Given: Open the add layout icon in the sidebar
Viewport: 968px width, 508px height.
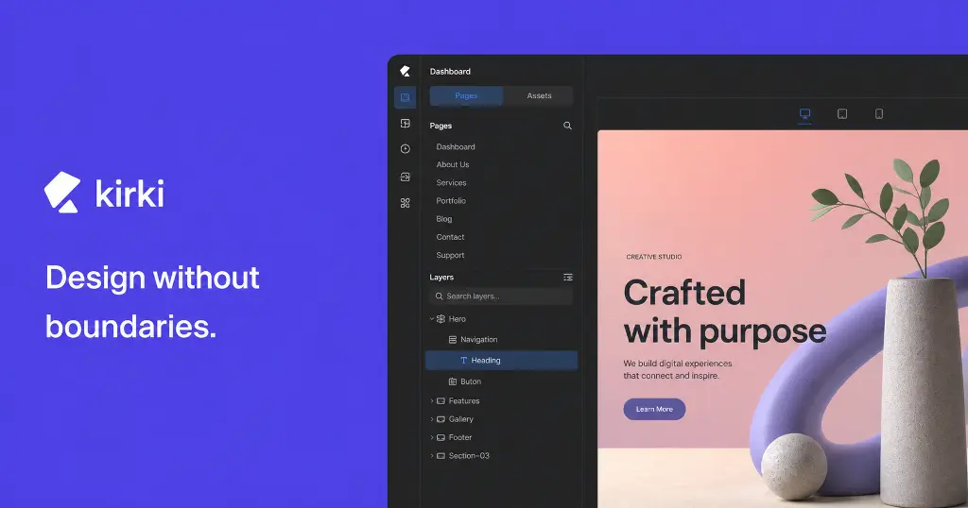Looking at the screenshot, I should click(405, 124).
